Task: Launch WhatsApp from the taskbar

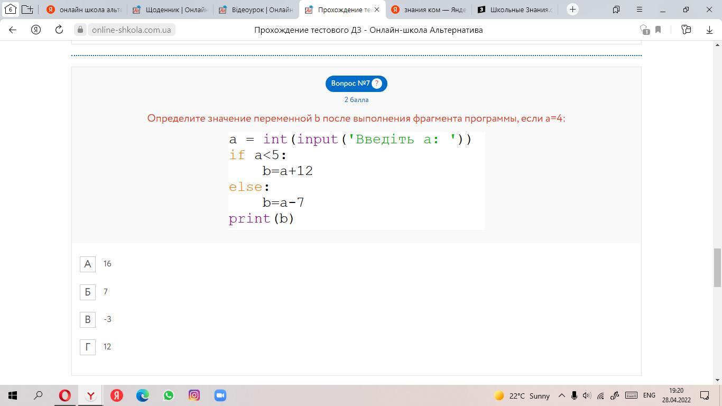Action: click(169, 395)
